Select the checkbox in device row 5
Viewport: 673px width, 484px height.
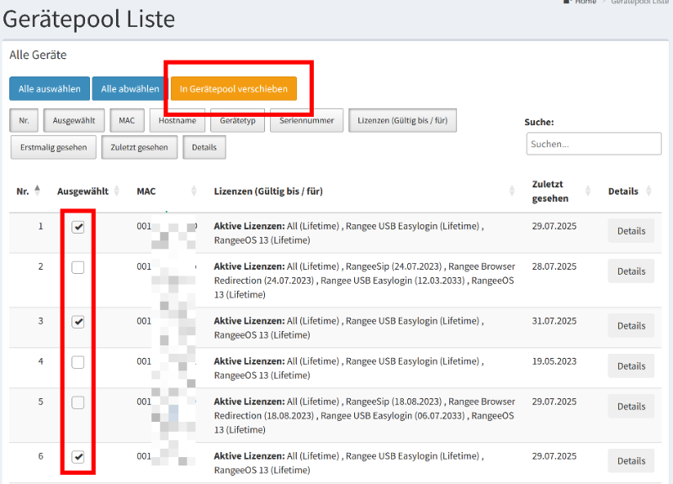click(x=78, y=403)
